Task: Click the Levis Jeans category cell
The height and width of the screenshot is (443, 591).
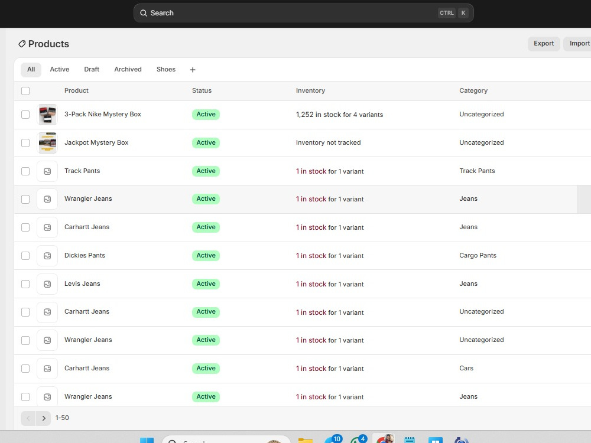Action: 468,284
